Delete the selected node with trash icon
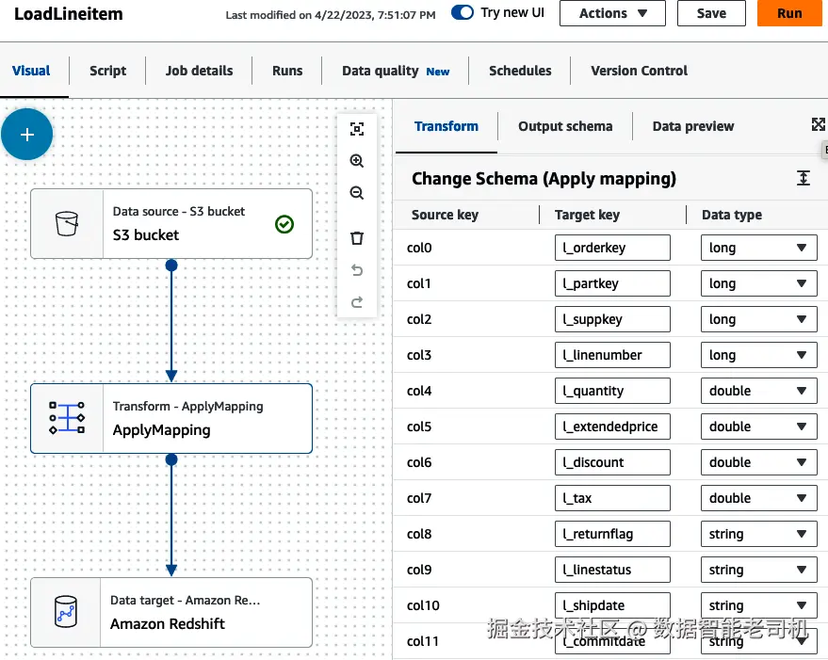828x660 pixels. click(x=357, y=238)
